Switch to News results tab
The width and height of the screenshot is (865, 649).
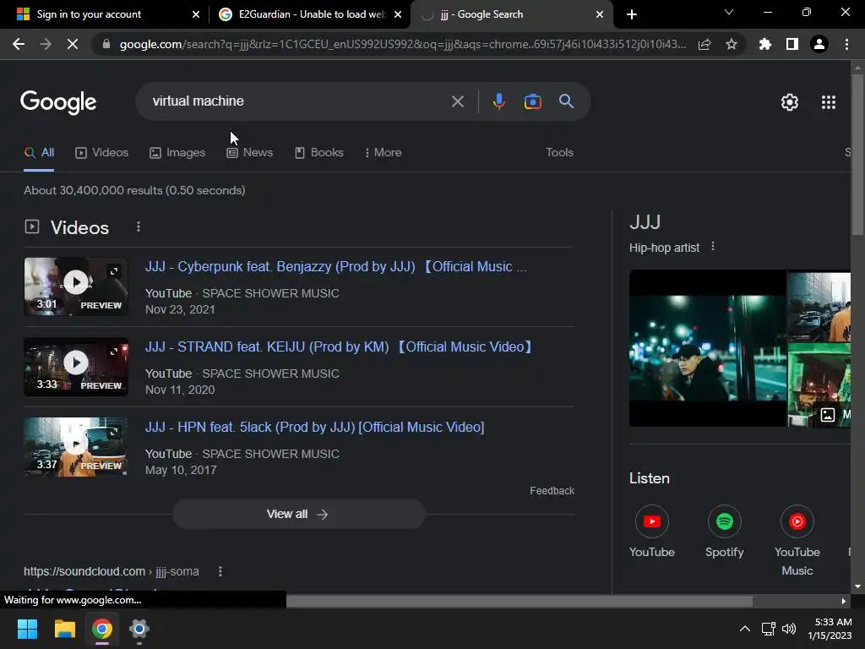point(249,153)
